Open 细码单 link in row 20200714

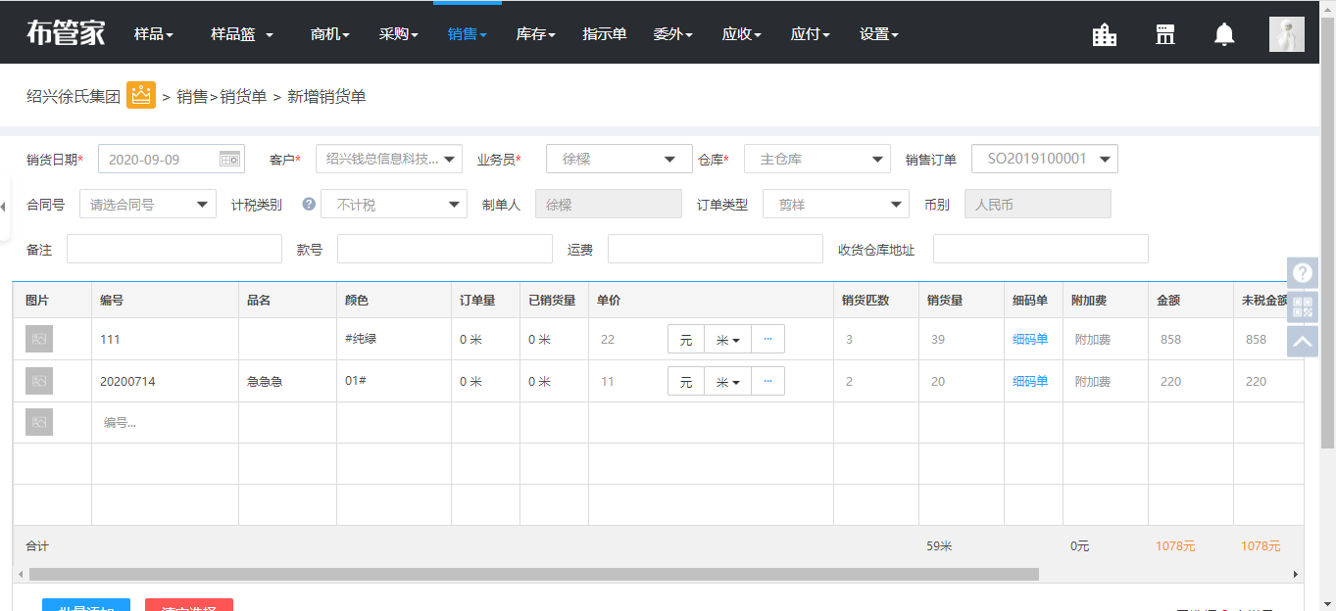[x=1030, y=381]
